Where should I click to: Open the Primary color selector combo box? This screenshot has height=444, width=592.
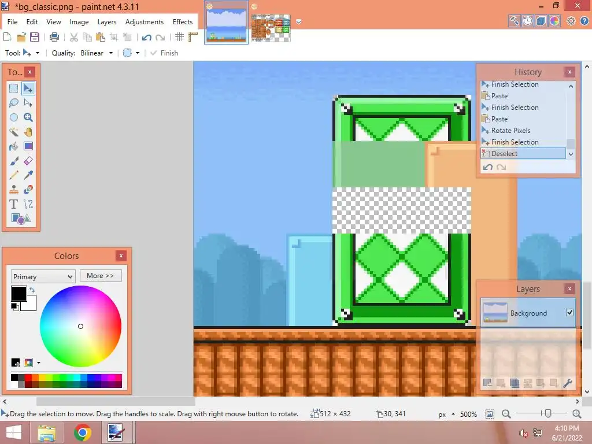tap(43, 276)
